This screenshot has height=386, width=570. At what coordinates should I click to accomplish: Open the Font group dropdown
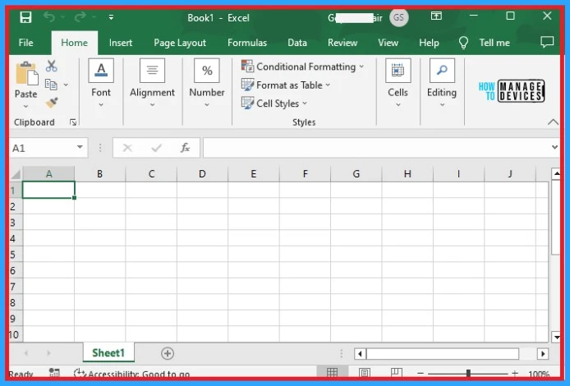click(x=101, y=83)
